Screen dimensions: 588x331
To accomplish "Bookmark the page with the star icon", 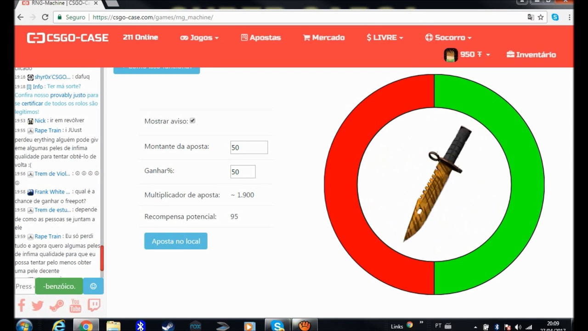I will tap(541, 17).
